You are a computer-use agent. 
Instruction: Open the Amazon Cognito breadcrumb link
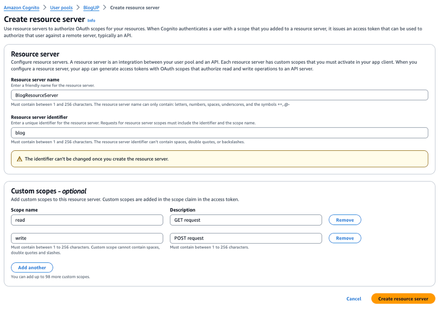coord(20,8)
